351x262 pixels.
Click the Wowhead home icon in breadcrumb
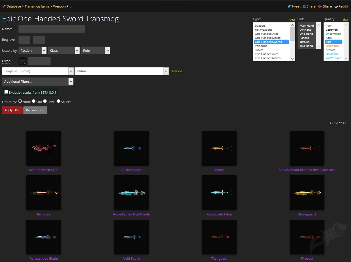[4, 6]
